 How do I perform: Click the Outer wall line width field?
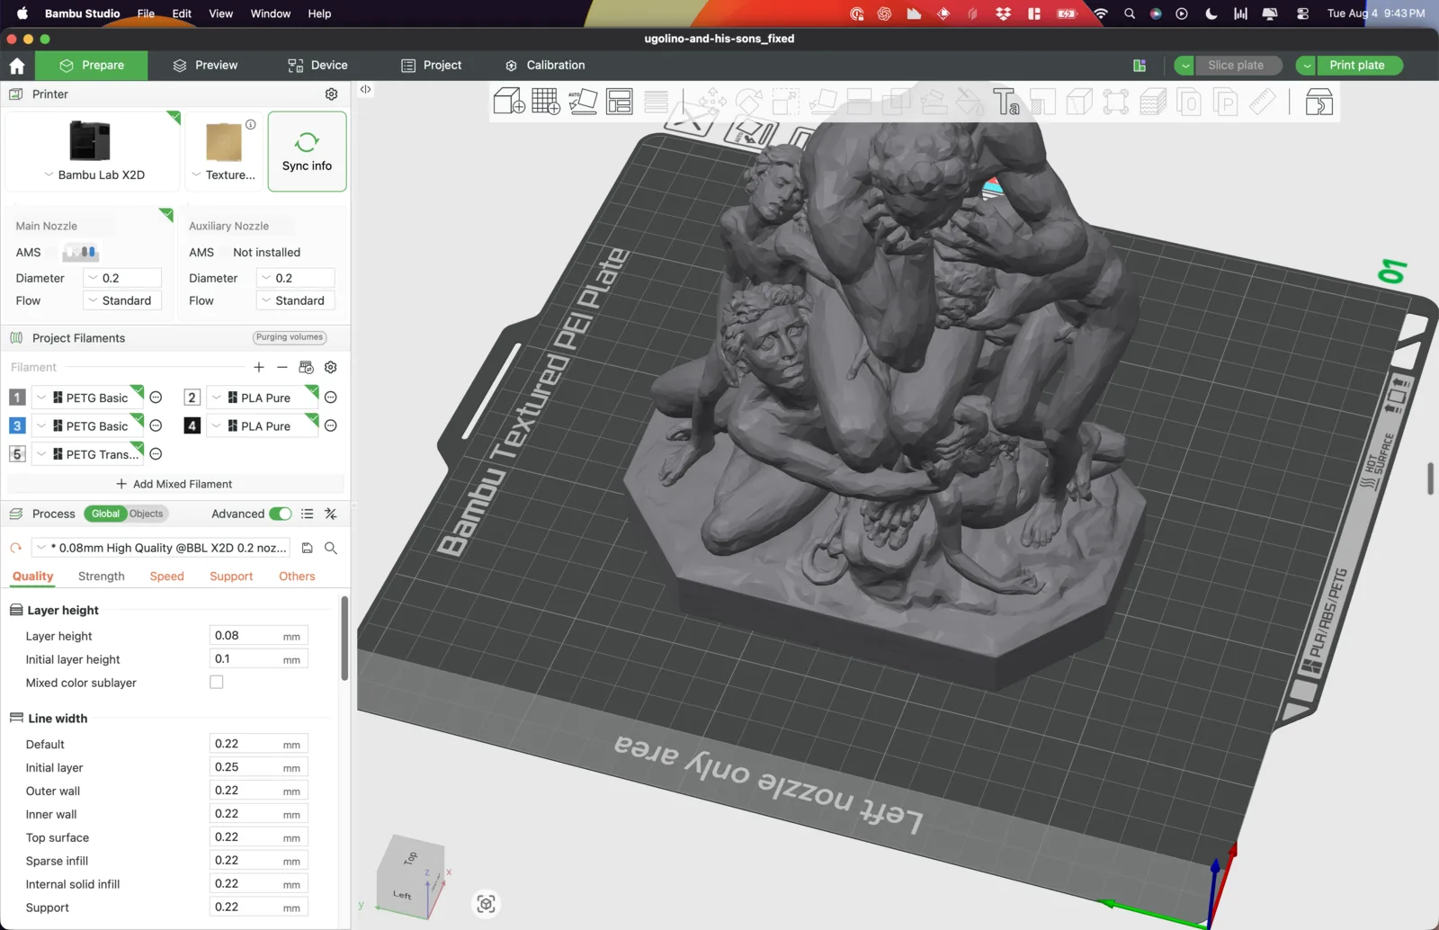pyautogui.click(x=258, y=791)
